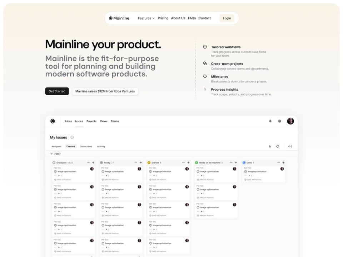Viewport: 343px width, 257px height.
Task: Open Works on my machine column options
Action: (x=231, y=163)
